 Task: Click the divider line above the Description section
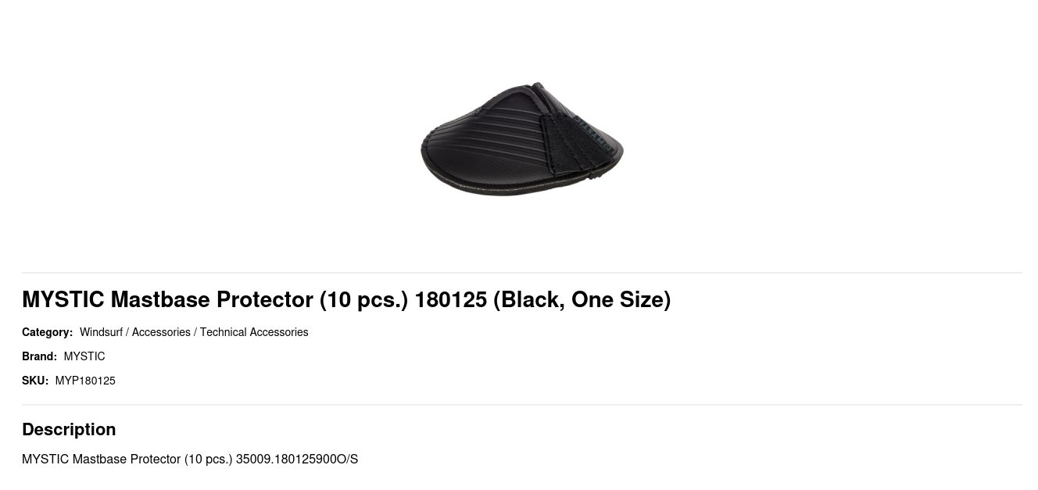(522, 405)
